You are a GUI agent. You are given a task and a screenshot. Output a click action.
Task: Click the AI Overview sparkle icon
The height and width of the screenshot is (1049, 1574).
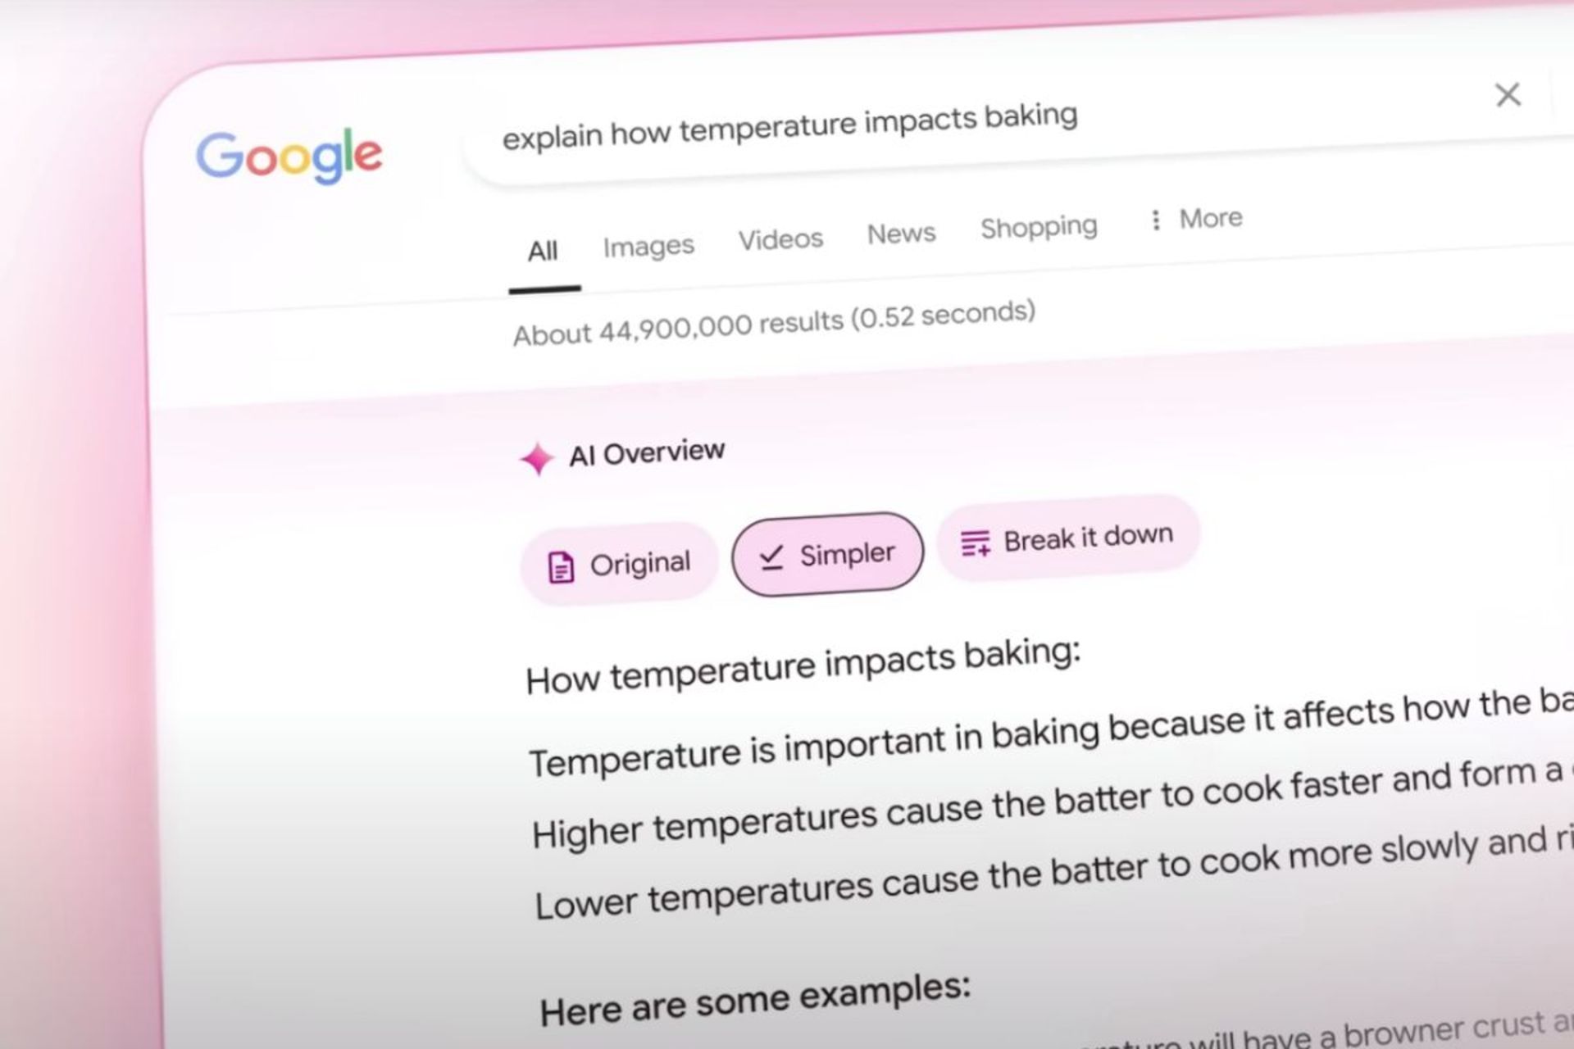coord(535,456)
